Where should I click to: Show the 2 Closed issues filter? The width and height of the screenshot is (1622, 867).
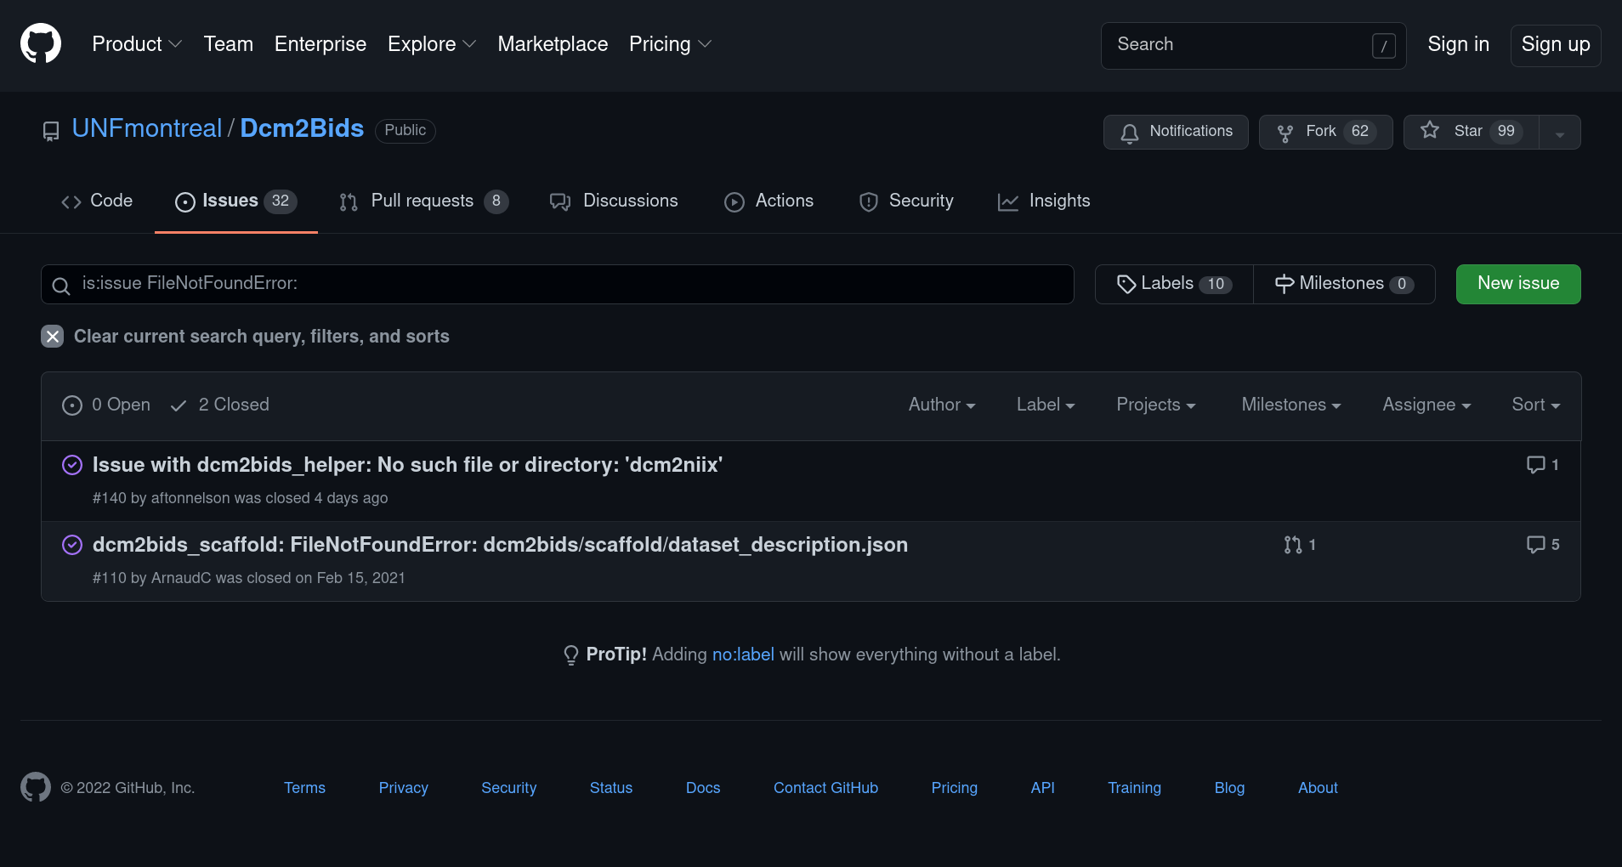(x=220, y=405)
